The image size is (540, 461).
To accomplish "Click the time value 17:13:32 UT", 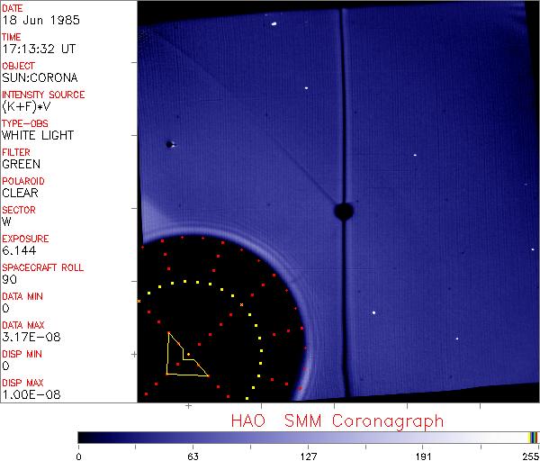I will [39, 50].
